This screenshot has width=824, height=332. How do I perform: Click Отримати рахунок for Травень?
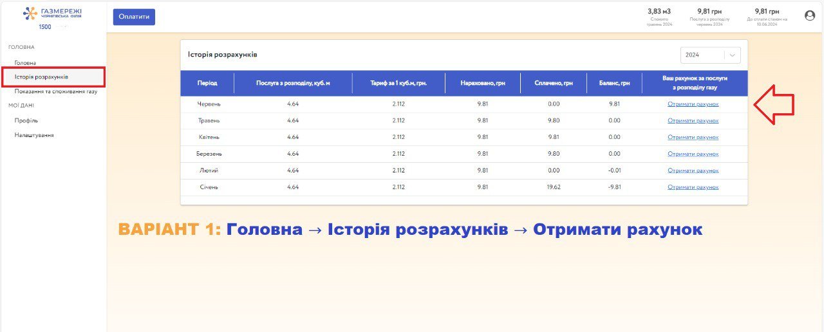tap(693, 120)
